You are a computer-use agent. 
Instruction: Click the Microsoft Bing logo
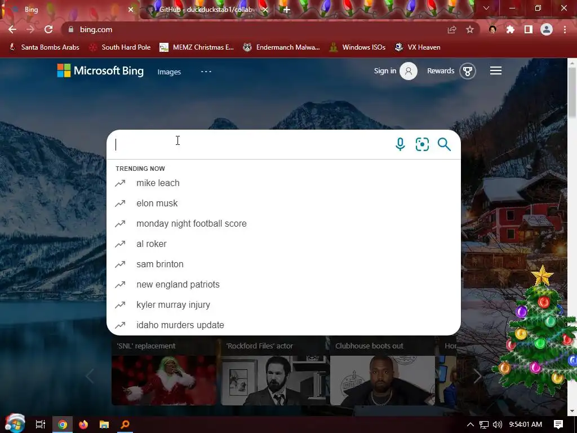(x=100, y=70)
